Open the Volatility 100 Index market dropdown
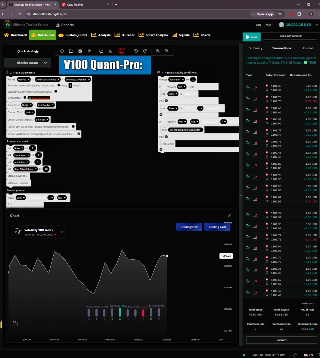This screenshot has width=320, height=358. 78,80
